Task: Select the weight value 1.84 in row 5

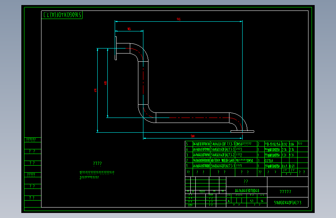Action: (x=292, y=144)
